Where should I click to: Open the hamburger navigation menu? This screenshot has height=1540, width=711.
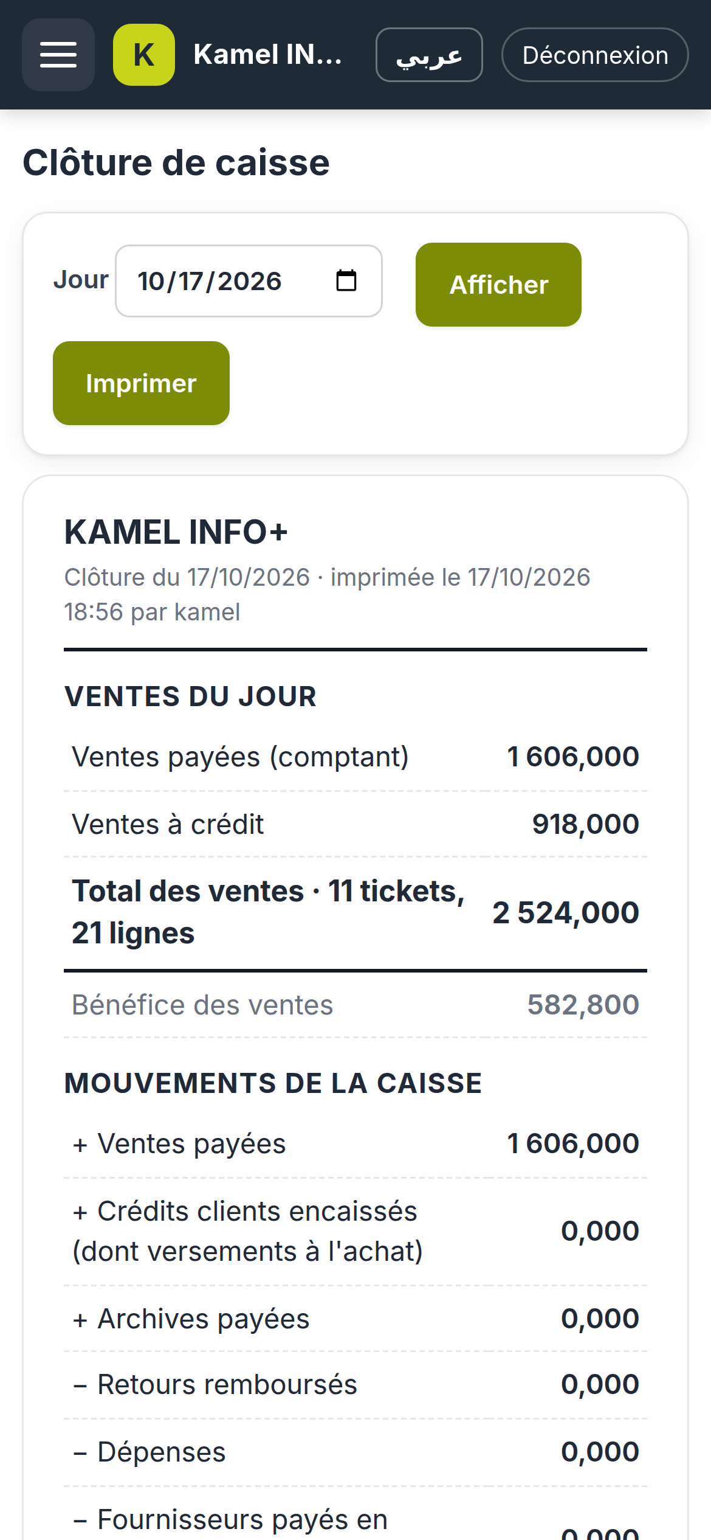(58, 55)
